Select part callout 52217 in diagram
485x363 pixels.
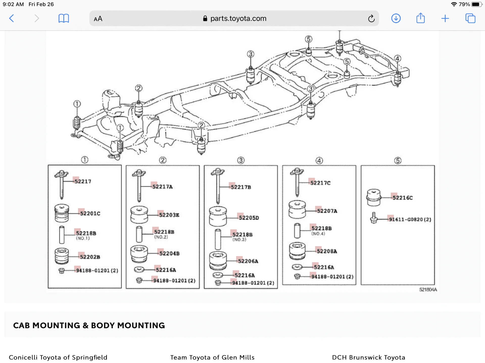coord(83,181)
